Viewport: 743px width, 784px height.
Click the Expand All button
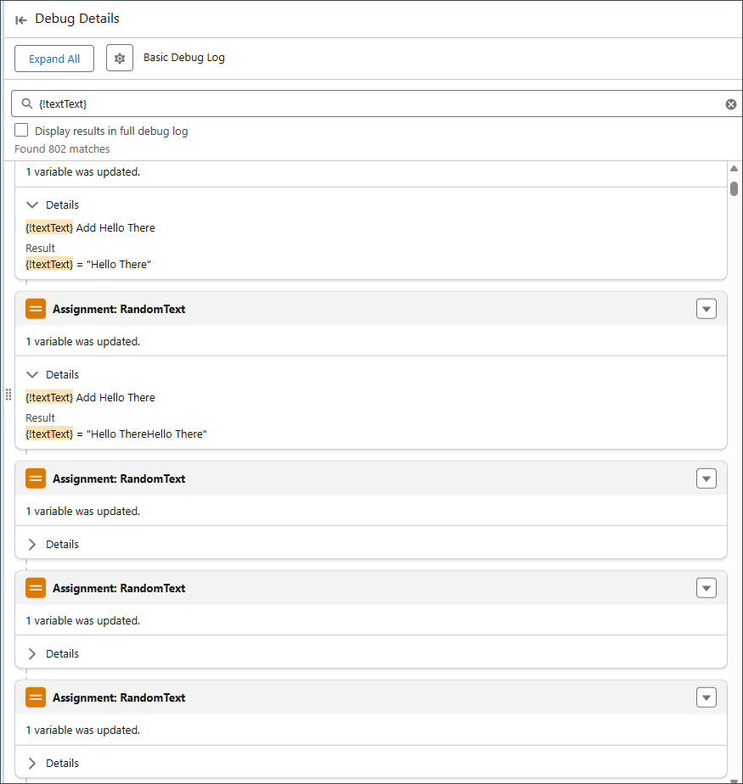click(x=54, y=59)
